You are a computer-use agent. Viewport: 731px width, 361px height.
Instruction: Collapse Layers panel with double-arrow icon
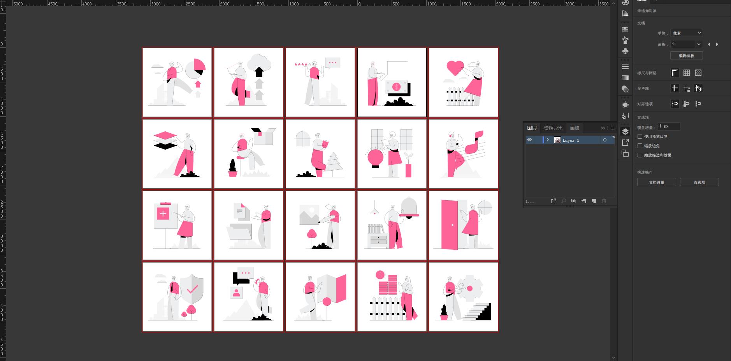pyautogui.click(x=603, y=128)
